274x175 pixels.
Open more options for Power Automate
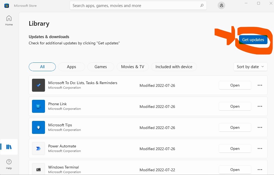click(x=260, y=148)
